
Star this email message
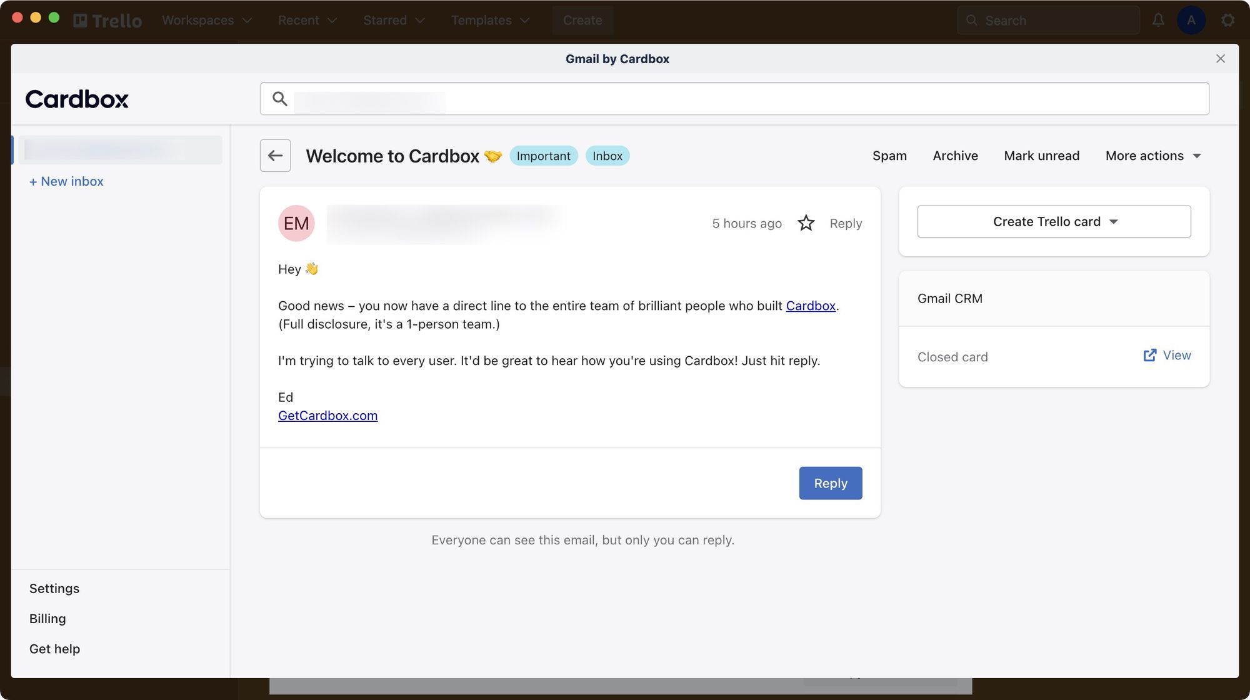pyautogui.click(x=806, y=223)
